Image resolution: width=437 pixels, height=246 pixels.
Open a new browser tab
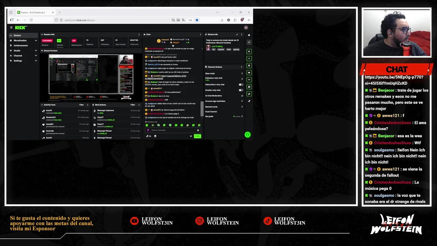(59, 13)
